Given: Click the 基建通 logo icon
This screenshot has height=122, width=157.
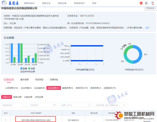Looking at the screenshot, I should pyautogui.click(x=4, y=3).
